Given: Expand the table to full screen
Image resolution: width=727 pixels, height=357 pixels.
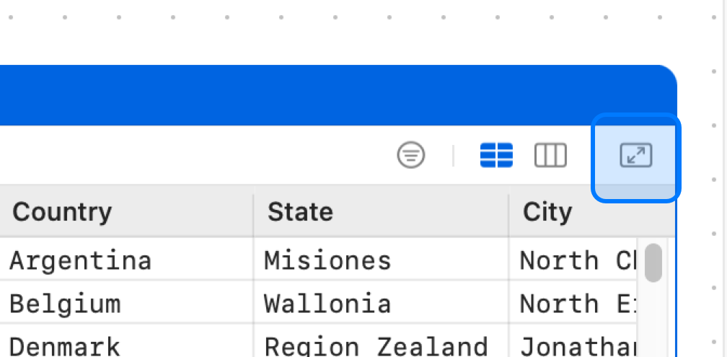Looking at the screenshot, I should 636,155.
